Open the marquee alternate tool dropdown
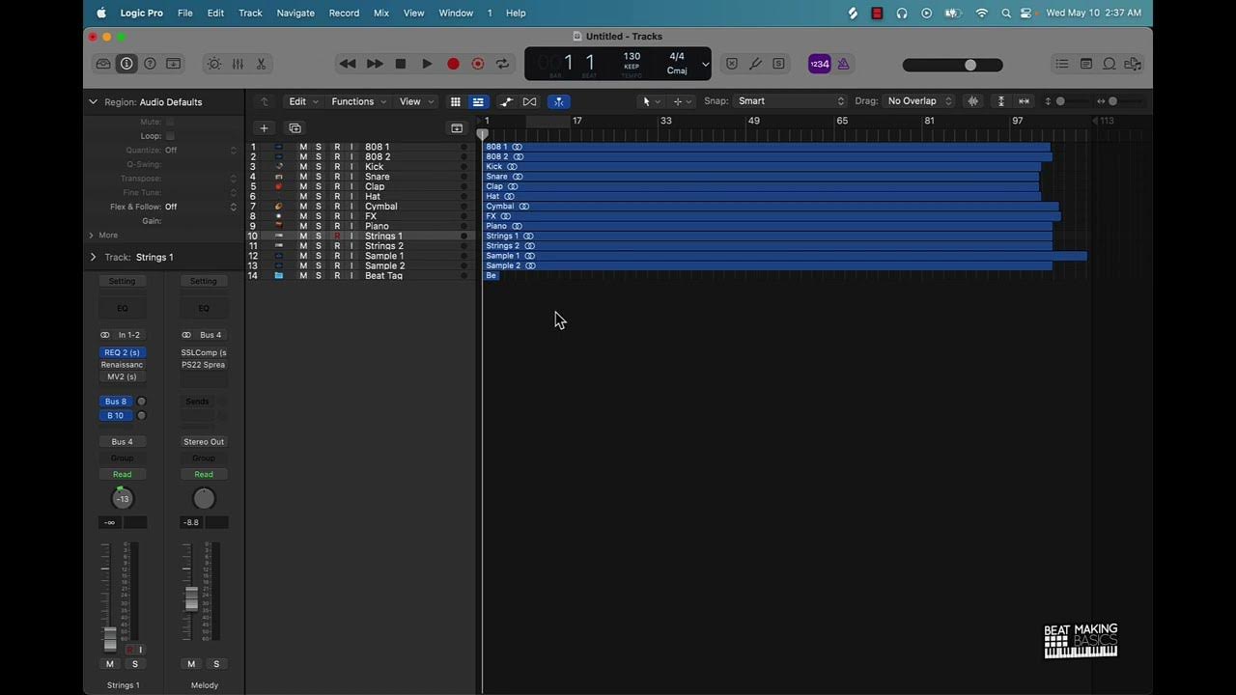This screenshot has width=1236, height=695. [x=683, y=101]
